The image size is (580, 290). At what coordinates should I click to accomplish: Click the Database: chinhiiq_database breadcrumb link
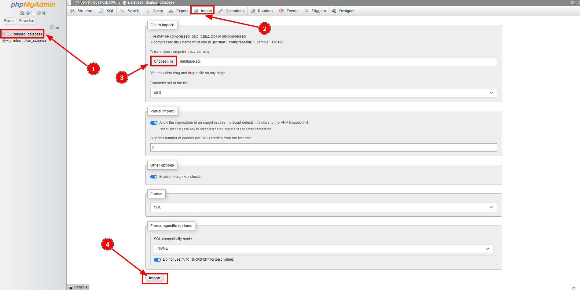pyautogui.click(x=151, y=2)
